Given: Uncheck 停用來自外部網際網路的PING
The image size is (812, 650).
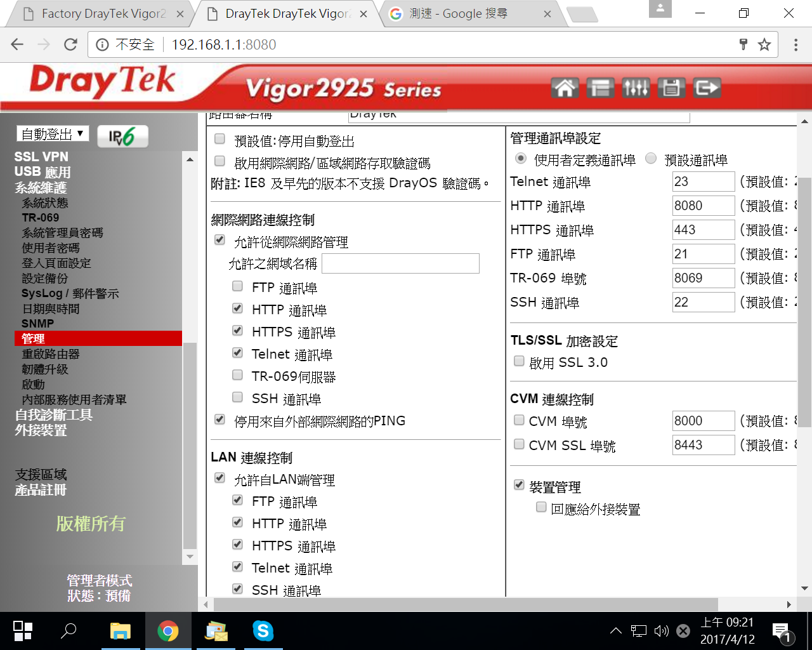Looking at the screenshot, I should pos(219,420).
